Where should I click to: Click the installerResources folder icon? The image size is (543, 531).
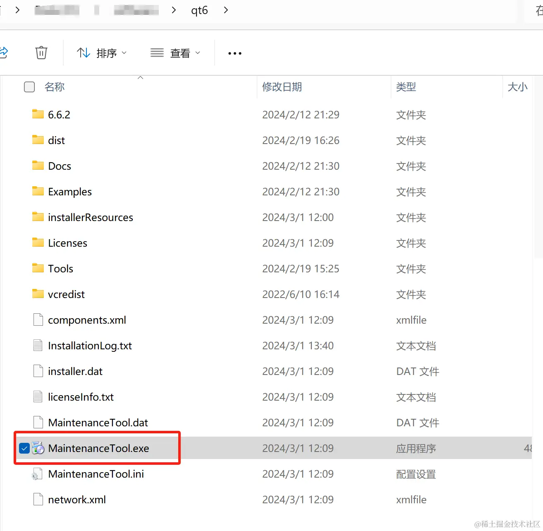tap(38, 217)
